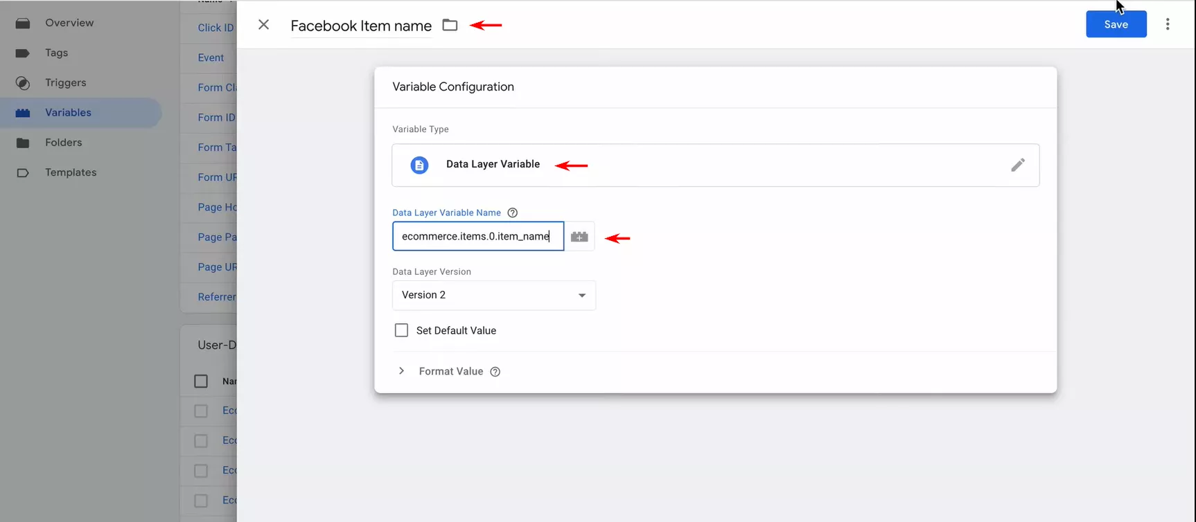
Task: Open the Form ID variable link
Action: (217, 117)
